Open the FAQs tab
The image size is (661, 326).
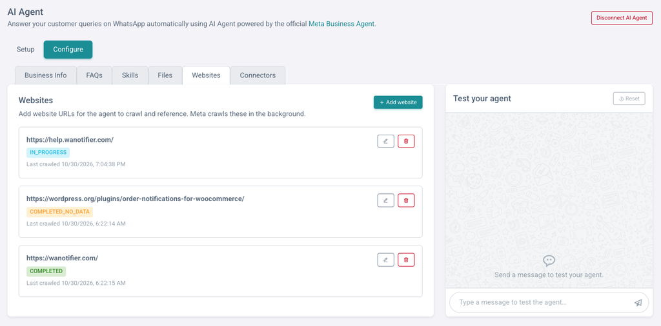(94, 75)
